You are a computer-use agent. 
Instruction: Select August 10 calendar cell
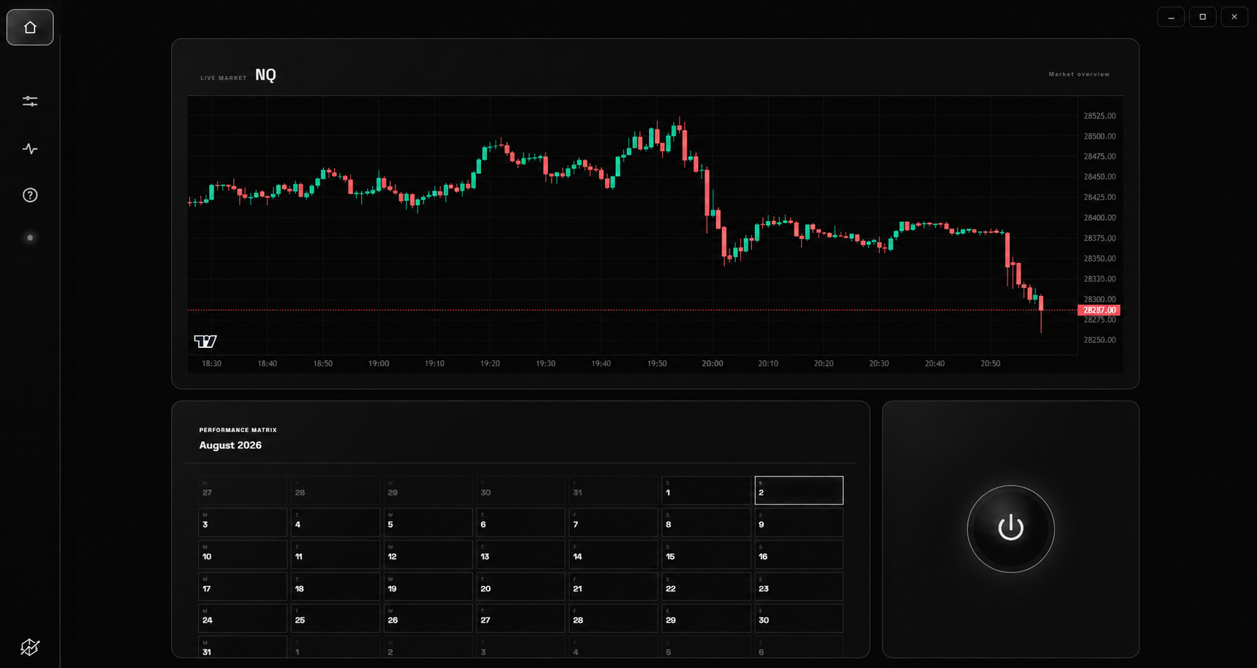(243, 555)
